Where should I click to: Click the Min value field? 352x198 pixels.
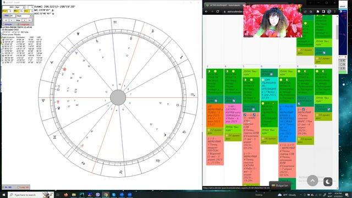pos(21,11)
